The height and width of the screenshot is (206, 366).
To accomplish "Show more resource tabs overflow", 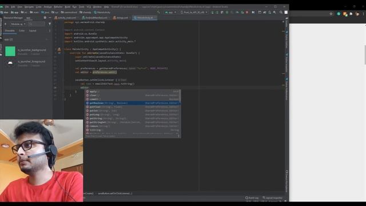I will click(50, 30).
